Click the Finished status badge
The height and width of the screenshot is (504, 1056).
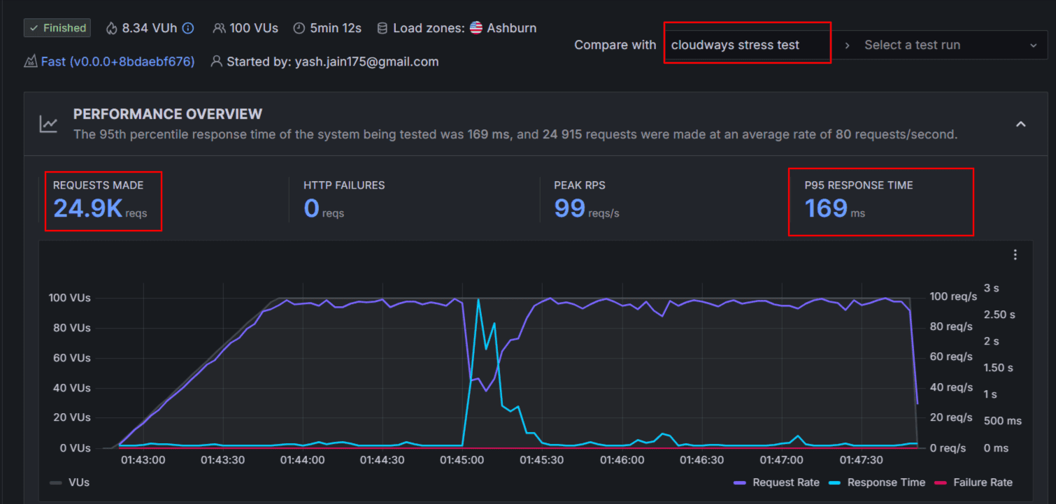(57, 27)
